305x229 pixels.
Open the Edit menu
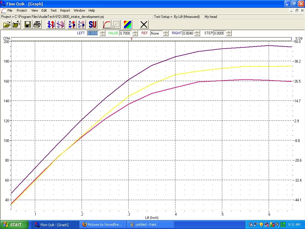[x=44, y=10]
